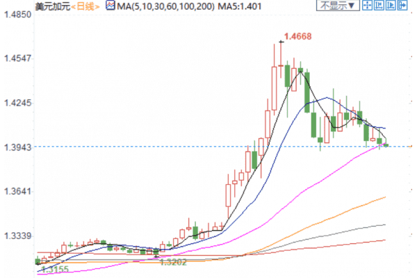Click the small indicator icon before MA(5,10,30...)

click(x=108, y=6)
